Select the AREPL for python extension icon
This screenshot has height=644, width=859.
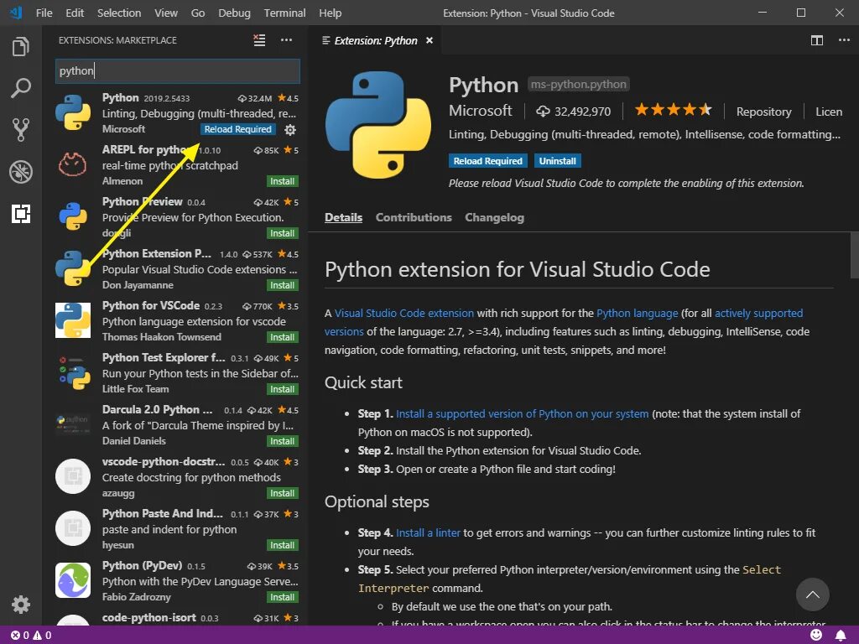[x=73, y=165]
